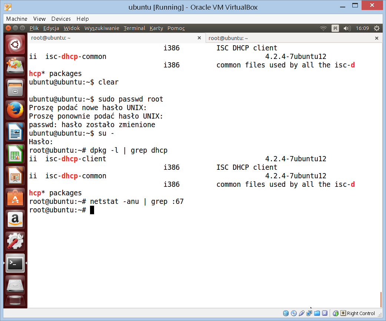Screen dimensions: 386x321
Task: Click the VirtualBox mouse integration status icon
Action: 336,313
